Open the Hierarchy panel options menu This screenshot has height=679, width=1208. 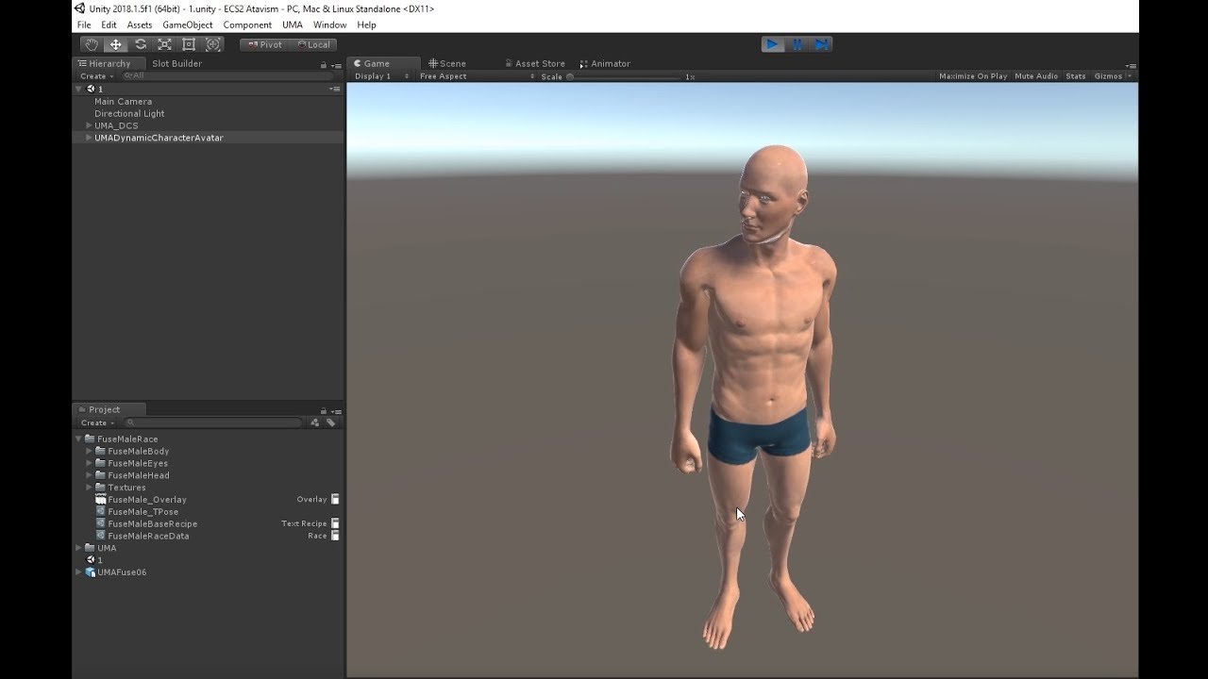coord(336,65)
